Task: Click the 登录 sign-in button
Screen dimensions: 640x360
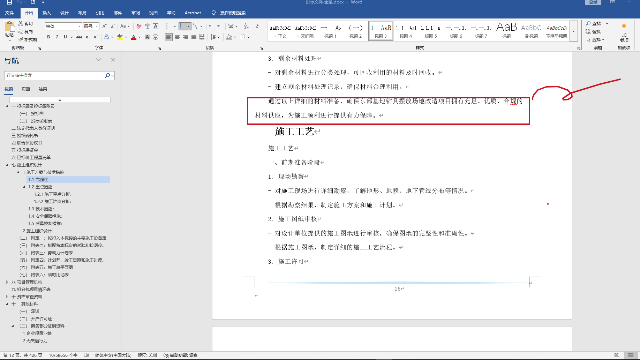Action: click(593, 2)
